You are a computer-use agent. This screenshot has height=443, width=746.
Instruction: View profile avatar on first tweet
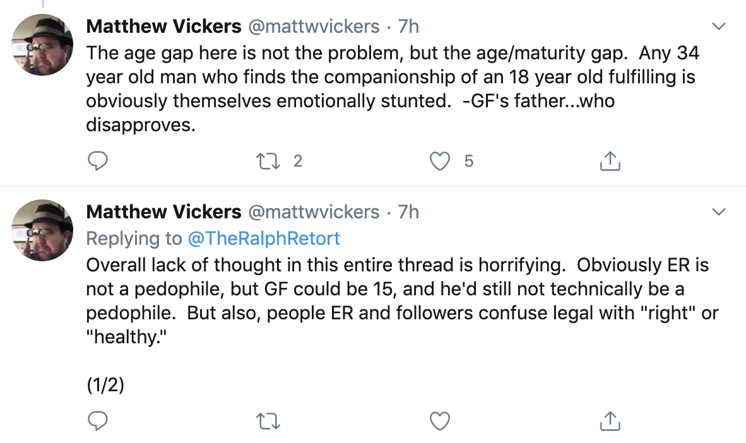(x=42, y=45)
